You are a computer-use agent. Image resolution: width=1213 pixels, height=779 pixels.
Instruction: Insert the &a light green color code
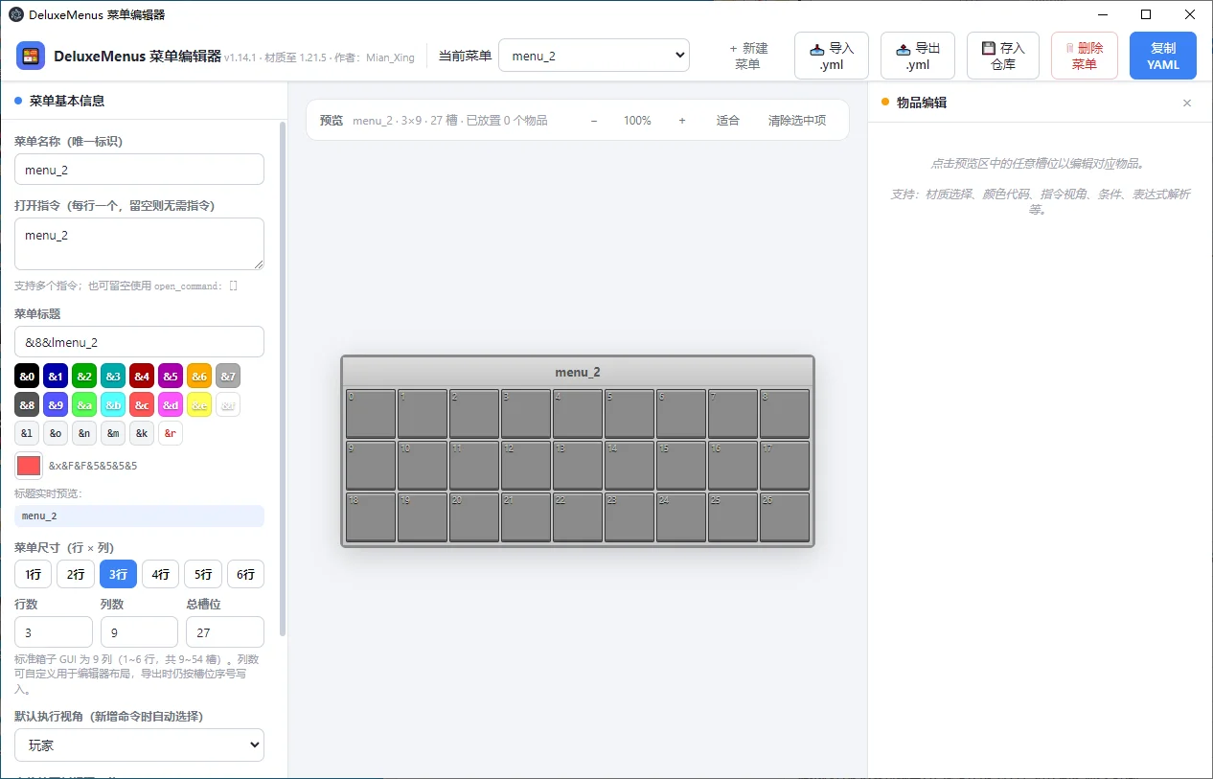(84, 404)
